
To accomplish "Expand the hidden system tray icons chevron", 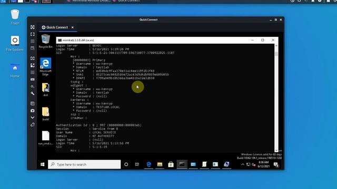I will point(243,164).
